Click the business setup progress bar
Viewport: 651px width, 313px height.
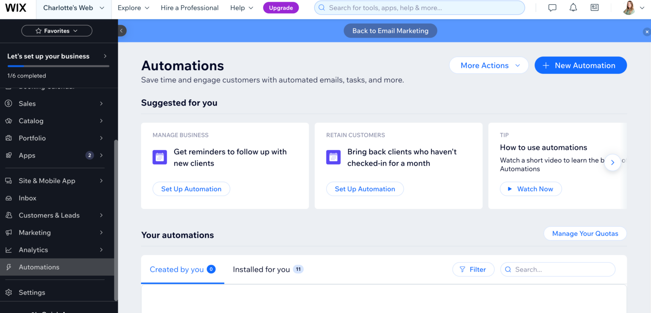[58, 66]
